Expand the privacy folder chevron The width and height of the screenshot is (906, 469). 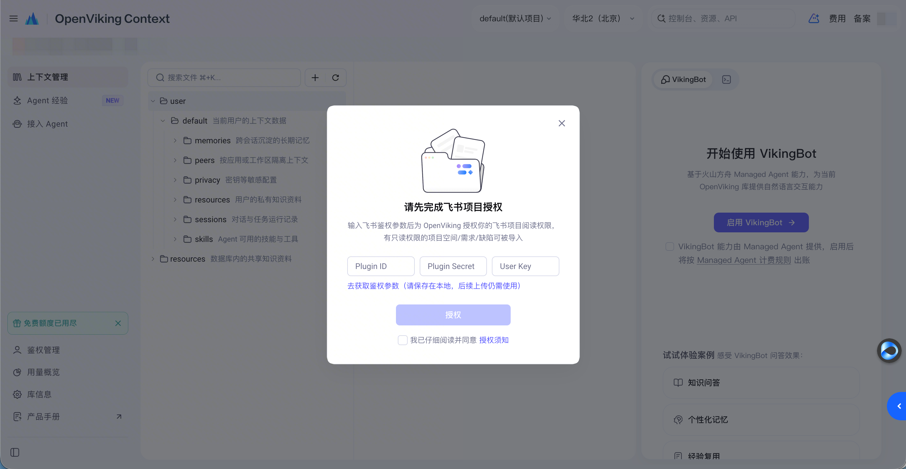175,180
